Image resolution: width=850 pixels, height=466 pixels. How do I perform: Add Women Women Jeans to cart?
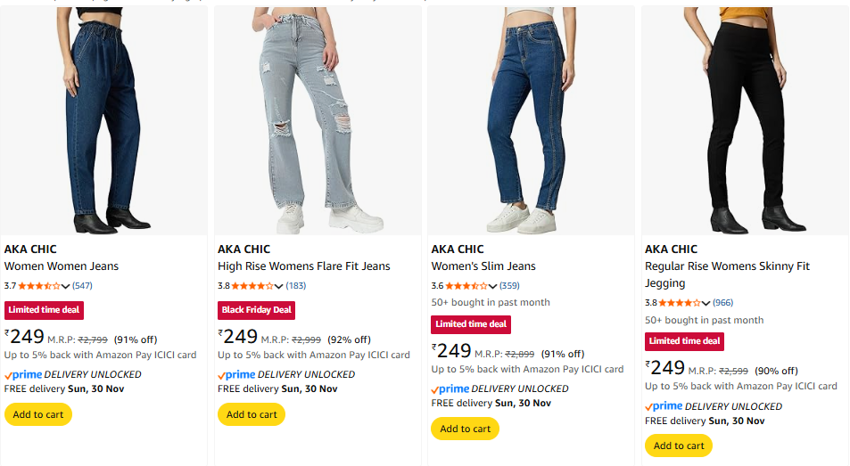(x=38, y=414)
